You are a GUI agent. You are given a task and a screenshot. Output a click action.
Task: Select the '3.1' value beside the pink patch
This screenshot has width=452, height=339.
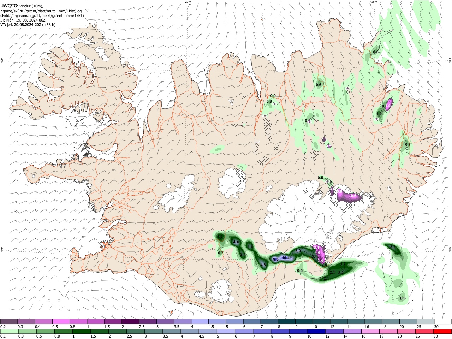(x=314, y=256)
